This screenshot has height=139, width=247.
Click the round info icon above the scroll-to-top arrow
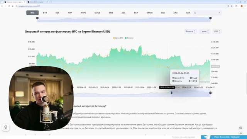[x=241, y=128]
